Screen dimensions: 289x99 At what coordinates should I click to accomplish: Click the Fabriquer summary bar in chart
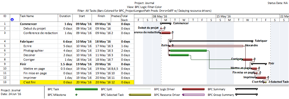point(211,41)
